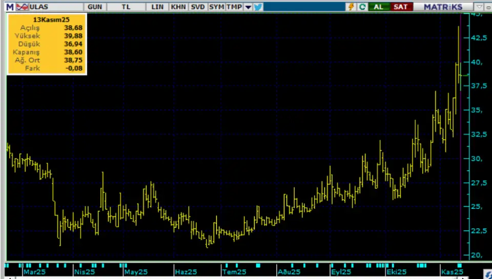Click the Matriks M logo icon
This screenshot has height=279, width=492.
[x=10, y=7]
